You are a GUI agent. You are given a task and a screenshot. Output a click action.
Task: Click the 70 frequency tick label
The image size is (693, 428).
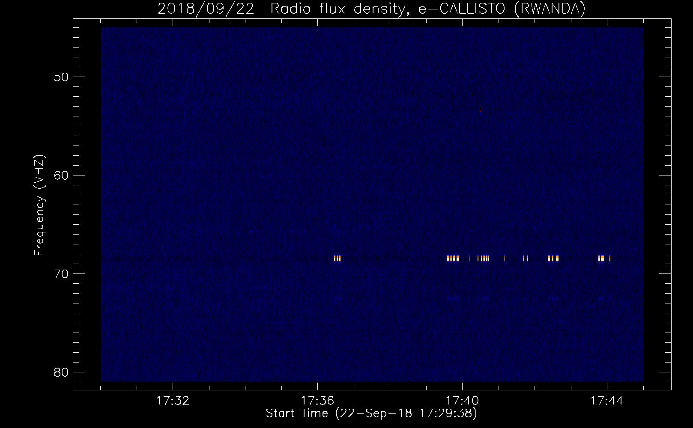62,274
